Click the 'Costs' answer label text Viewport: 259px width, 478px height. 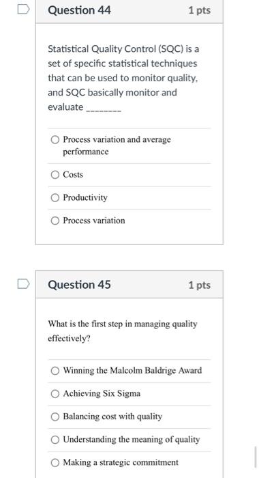73,175
